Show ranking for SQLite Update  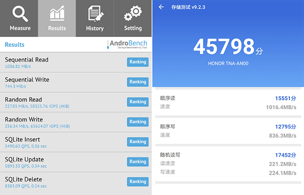(138, 162)
